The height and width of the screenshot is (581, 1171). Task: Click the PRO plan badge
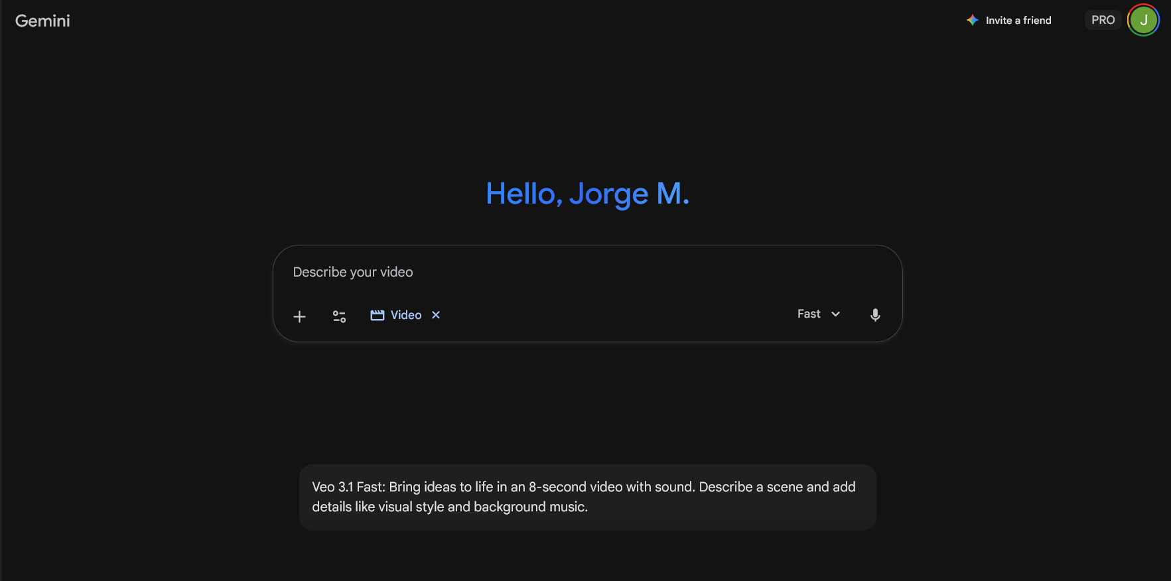[x=1103, y=20]
